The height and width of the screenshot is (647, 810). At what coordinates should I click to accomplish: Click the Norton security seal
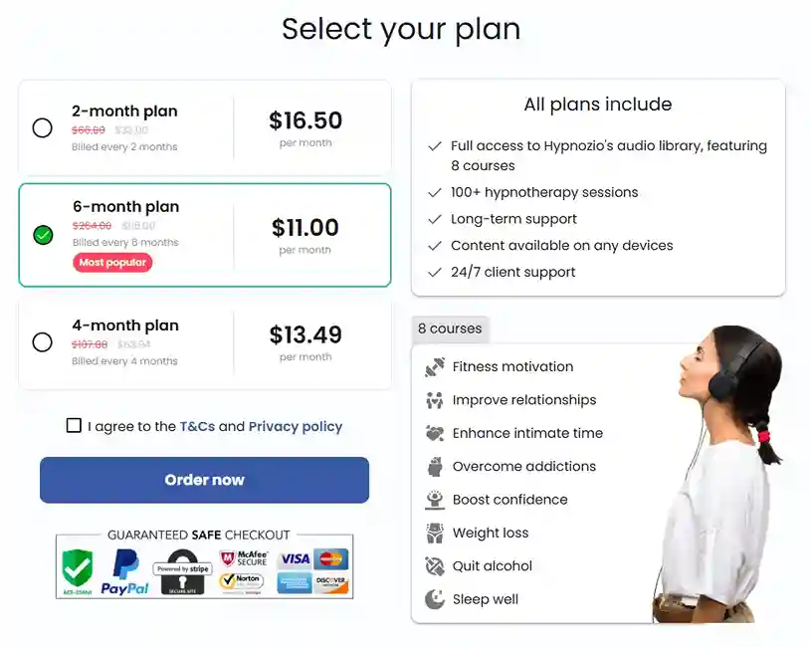click(x=242, y=580)
